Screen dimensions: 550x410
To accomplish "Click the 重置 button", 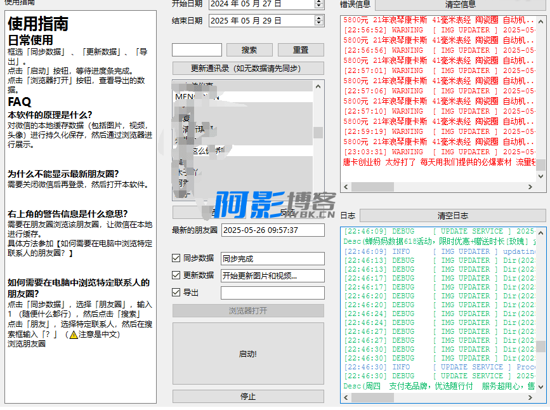I will [301, 50].
